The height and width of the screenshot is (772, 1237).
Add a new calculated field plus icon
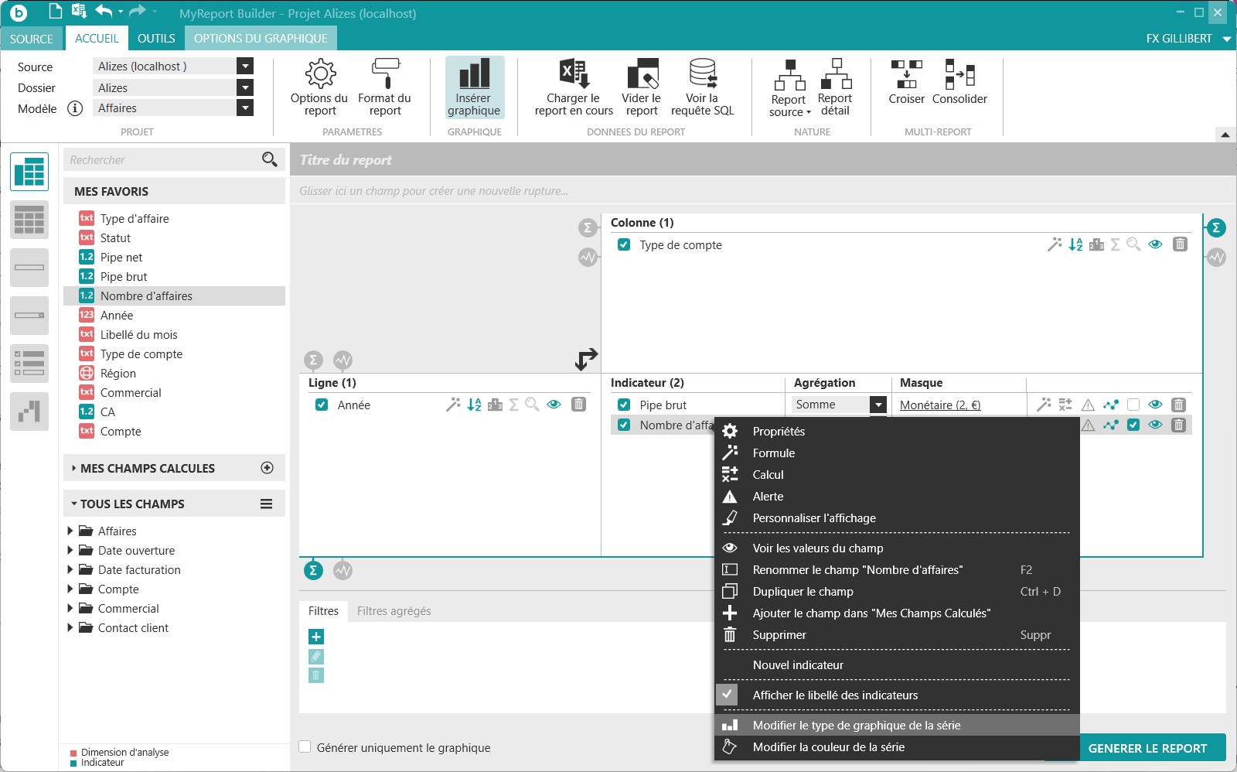pyautogui.click(x=268, y=468)
